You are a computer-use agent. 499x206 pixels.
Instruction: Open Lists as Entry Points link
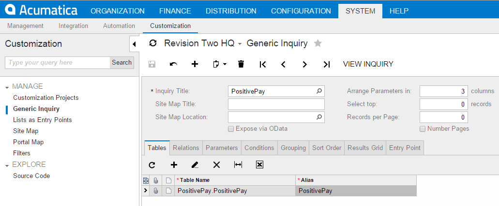pyautogui.click(x=42, y=120)
